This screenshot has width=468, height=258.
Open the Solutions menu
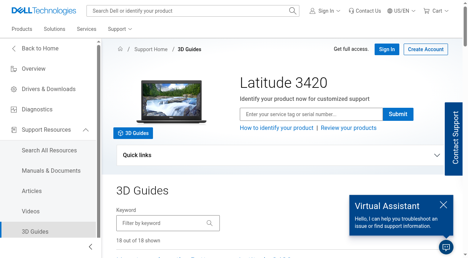[55, 29]
